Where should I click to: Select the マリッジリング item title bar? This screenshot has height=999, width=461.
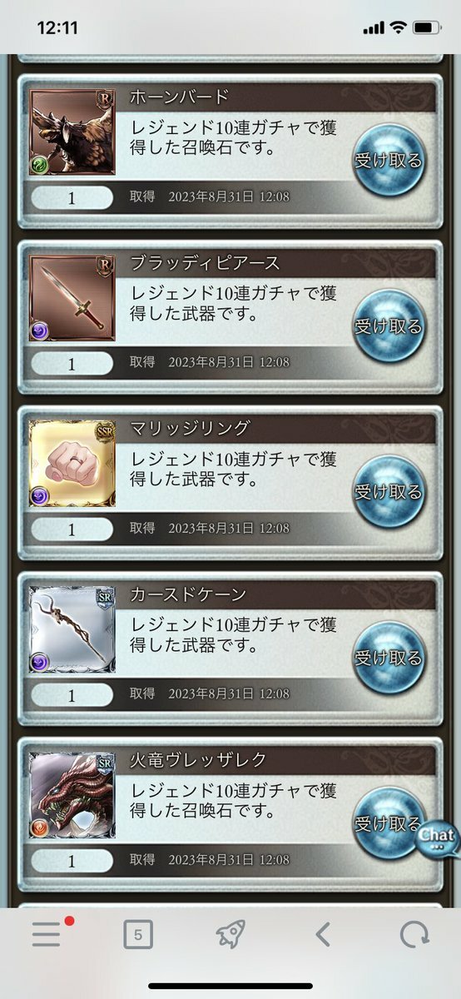pyautogui.click(x=279, y=429)
